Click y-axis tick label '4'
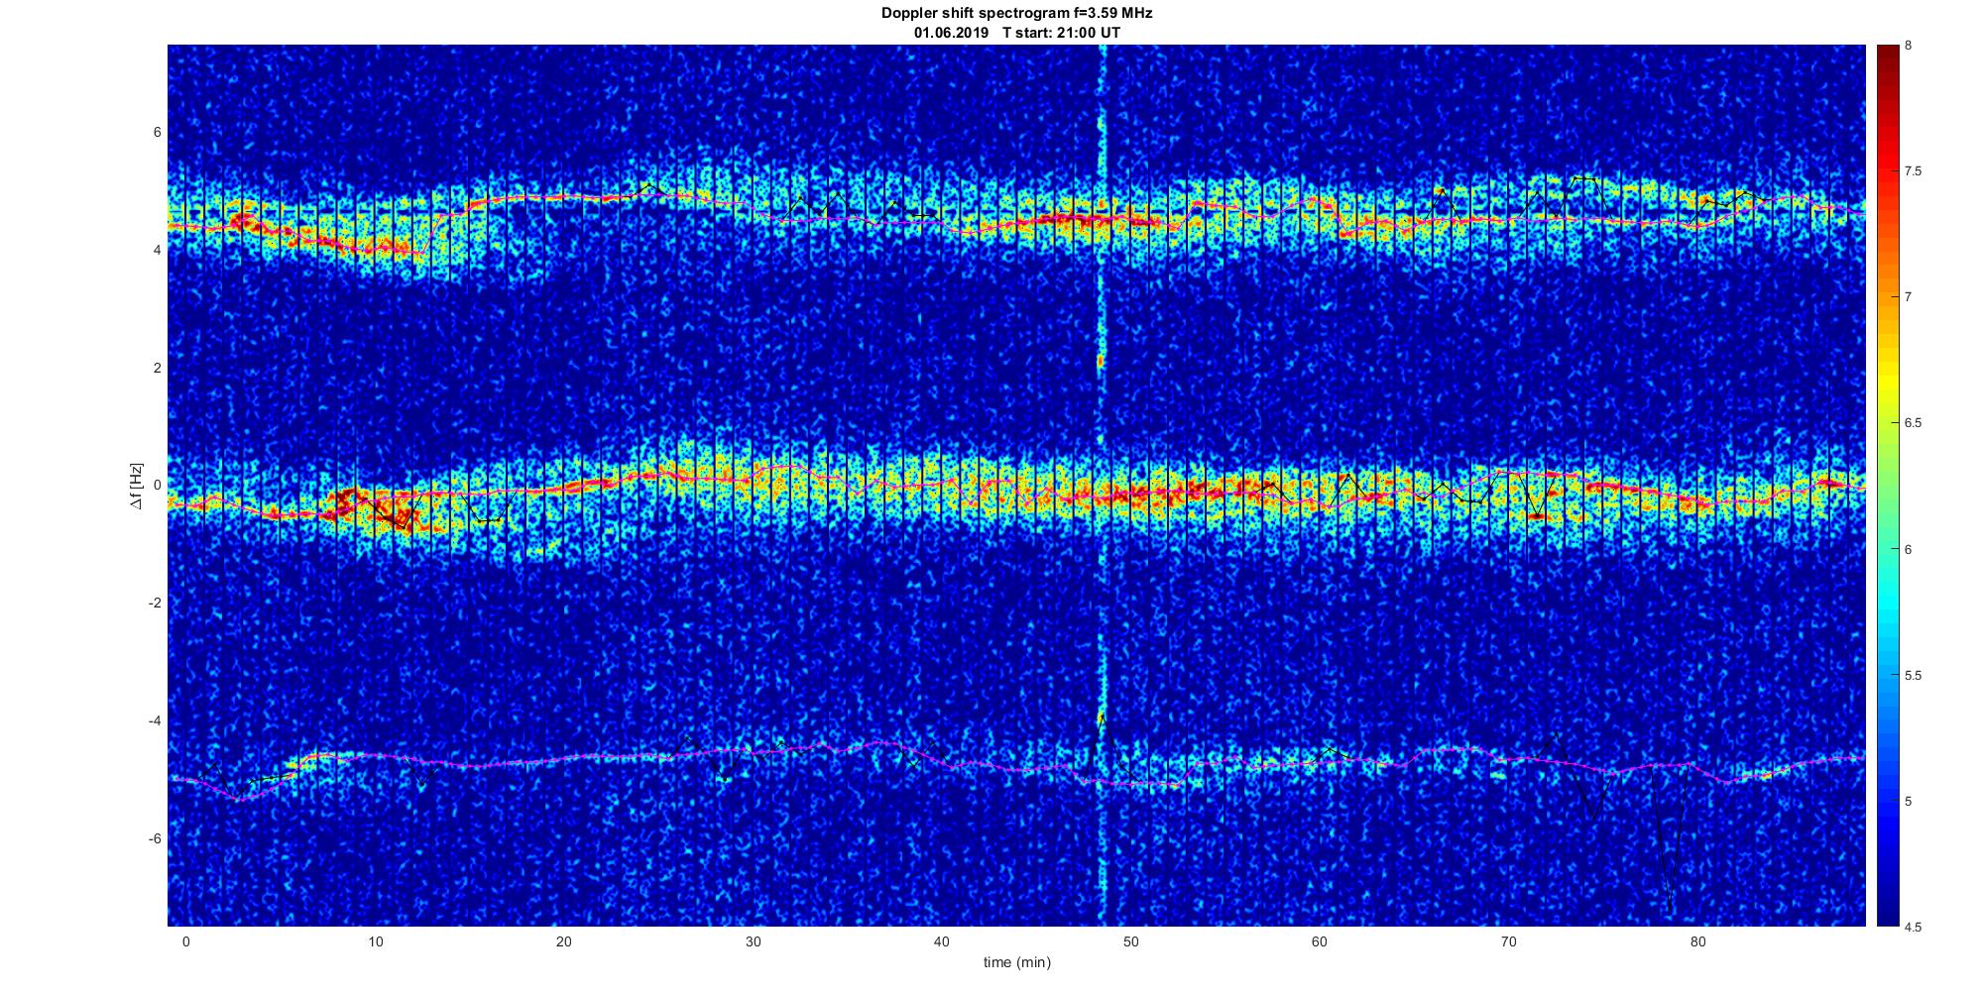 157,251
